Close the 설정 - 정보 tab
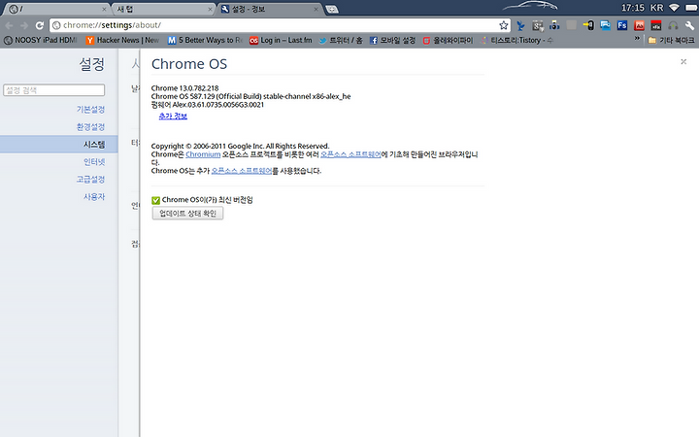Screen dimensions: 699x437 (316, 9)
